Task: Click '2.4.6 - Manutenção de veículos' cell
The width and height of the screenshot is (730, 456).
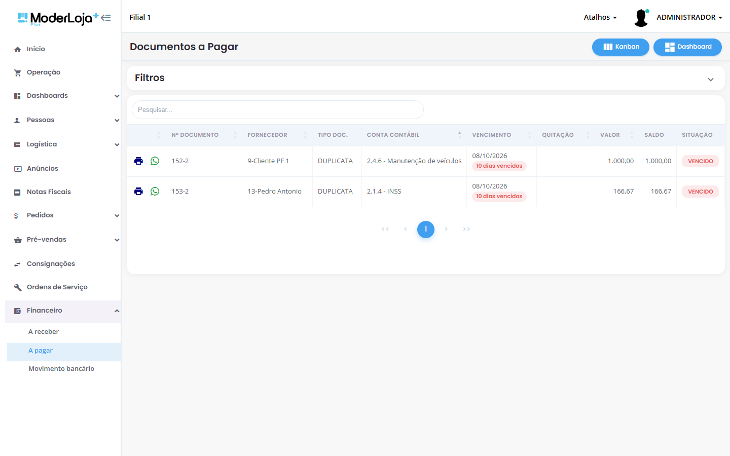Action: click(x=414, y=161)
